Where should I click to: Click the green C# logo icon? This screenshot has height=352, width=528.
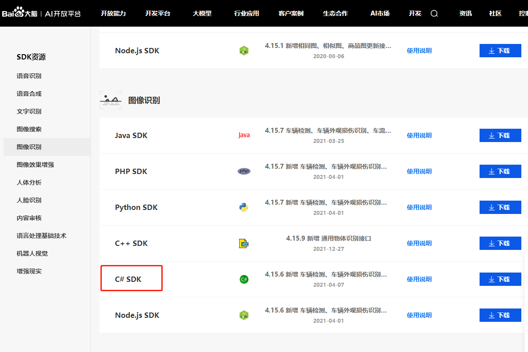click(244, 279)
